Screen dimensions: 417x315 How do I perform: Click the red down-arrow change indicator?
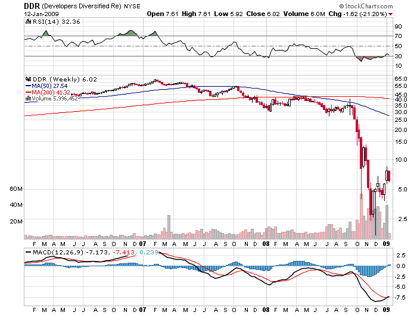(x=390, y=14)
